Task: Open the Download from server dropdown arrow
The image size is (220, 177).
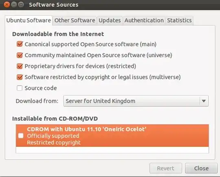Action: pos(204,101)
